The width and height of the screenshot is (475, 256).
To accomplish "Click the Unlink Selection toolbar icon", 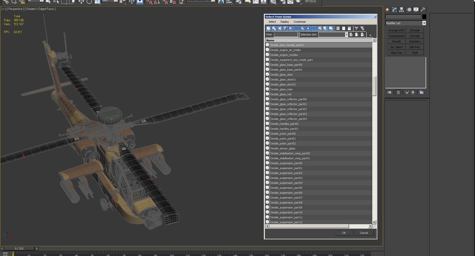I will point(14,2).
